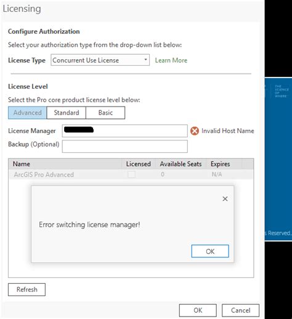The image size is (292, 319).
Task: Click into the Backup (Optional) field
Action: (x=124, y=146)
